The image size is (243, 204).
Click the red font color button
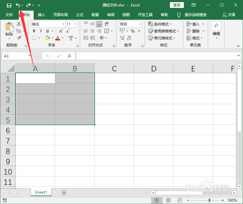click(x=58, y=38)
